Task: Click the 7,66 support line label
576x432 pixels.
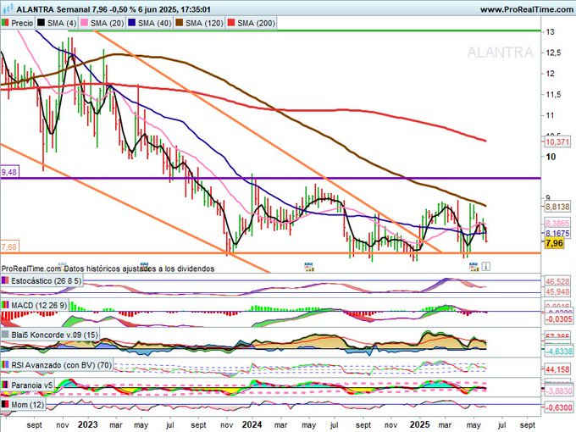Action: 9,246
